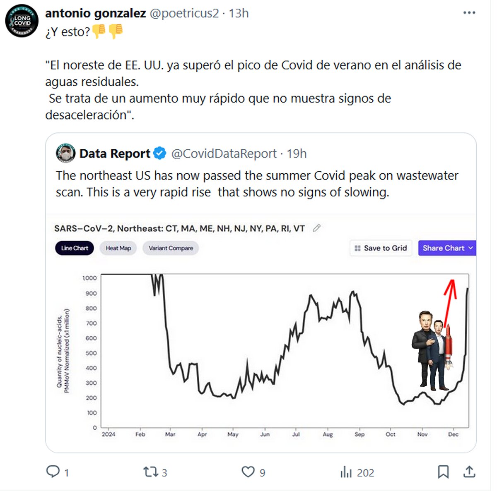Click the 13h tweet timestamp
The height and width of the screenshot is (491, 497).
pos(239,13)
